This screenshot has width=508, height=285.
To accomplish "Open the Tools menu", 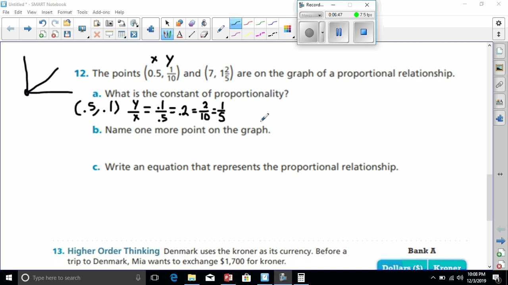I will [x=82, y=12].
